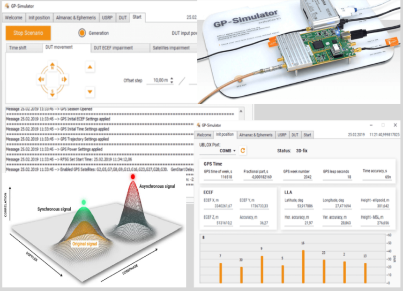The image size is (403, 291).
Task: Click the log panel scroll-up arrow
Action: 241,111
